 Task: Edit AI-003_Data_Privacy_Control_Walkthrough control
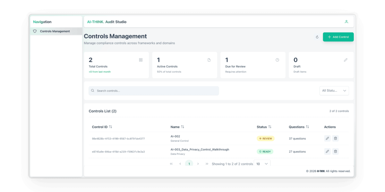327,151
